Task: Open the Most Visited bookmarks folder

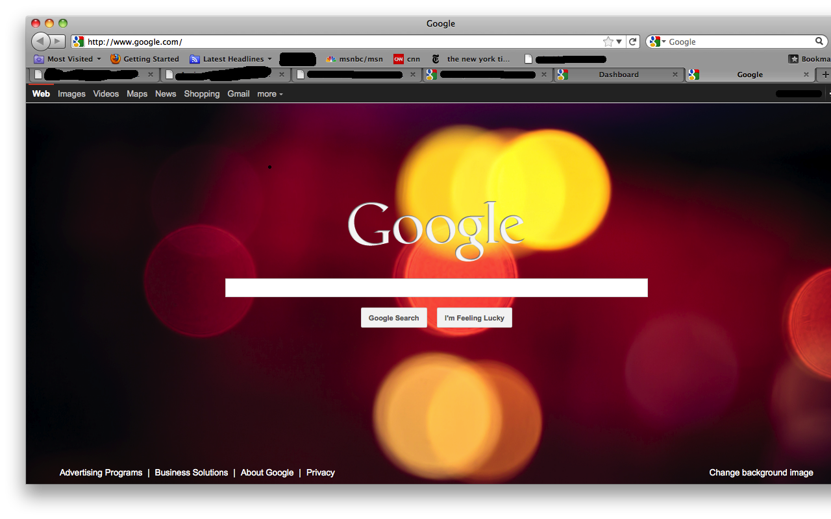Action: (x=68, y=59)
